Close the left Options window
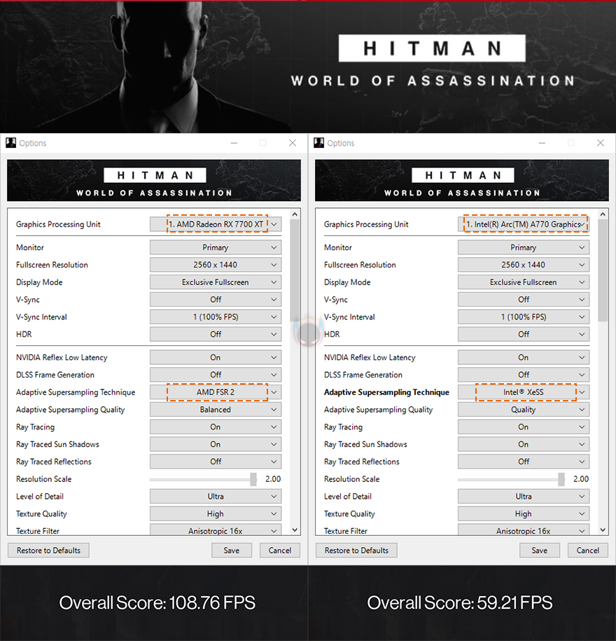This screenshot has height=641, width=616. click(293, 143)
